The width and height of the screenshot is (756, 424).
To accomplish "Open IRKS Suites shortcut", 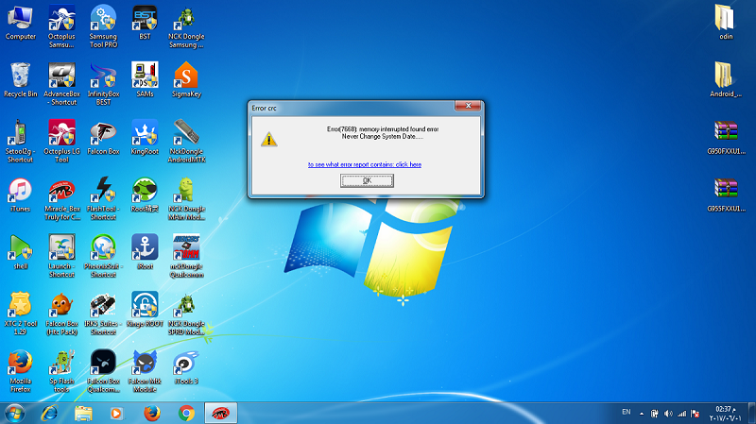I will [103, 314].
